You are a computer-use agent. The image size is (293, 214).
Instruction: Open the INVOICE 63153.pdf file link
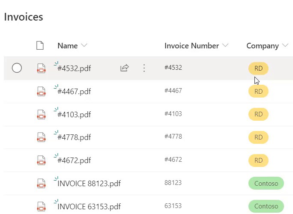pyautogui.click(x=89, y=207)
